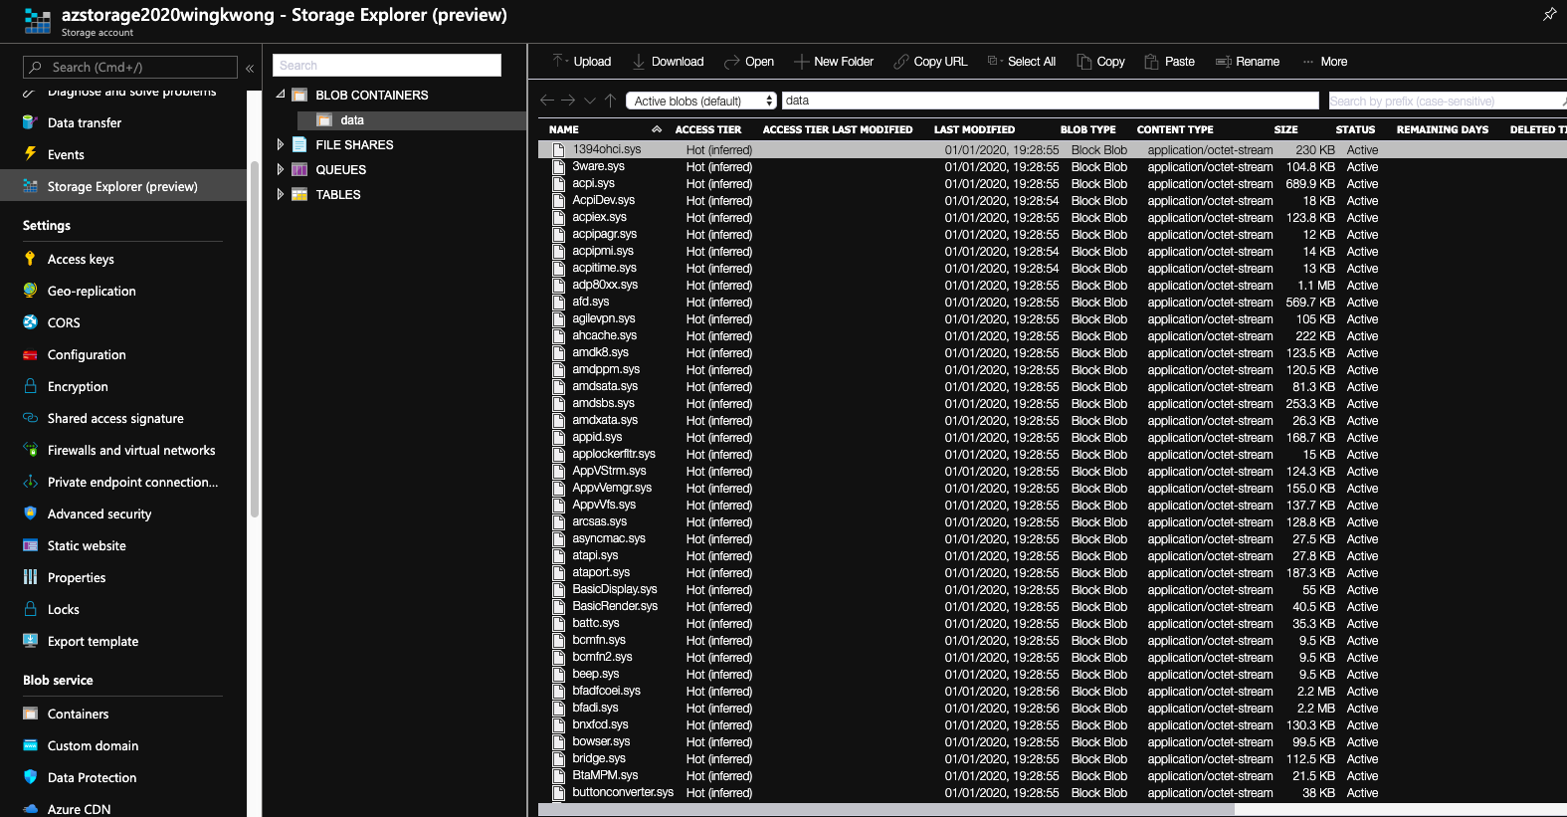The width and height of the screenshot is (1567, 817).
Task: Click the horizontal scrollbar under the blob list
Action: 885,809
